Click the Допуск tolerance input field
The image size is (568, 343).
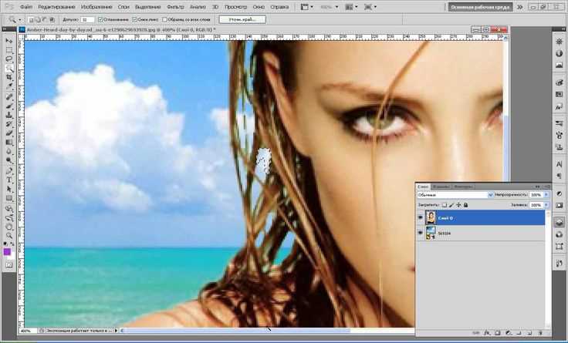coord(88,19)
